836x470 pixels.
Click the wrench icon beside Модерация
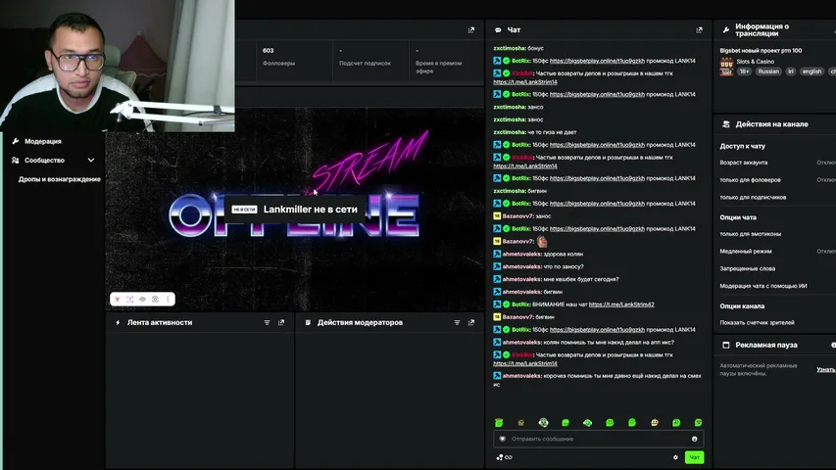pyautogui.click(x=16, y=141)
